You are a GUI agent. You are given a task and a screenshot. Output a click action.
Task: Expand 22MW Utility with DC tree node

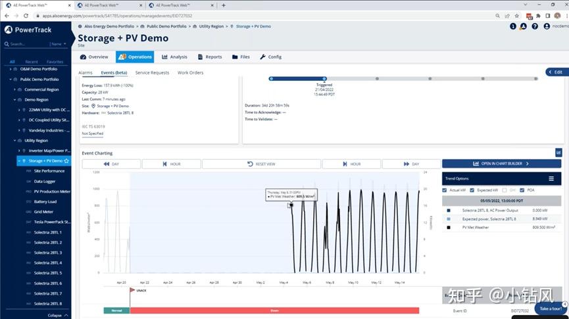pos(19,110)
